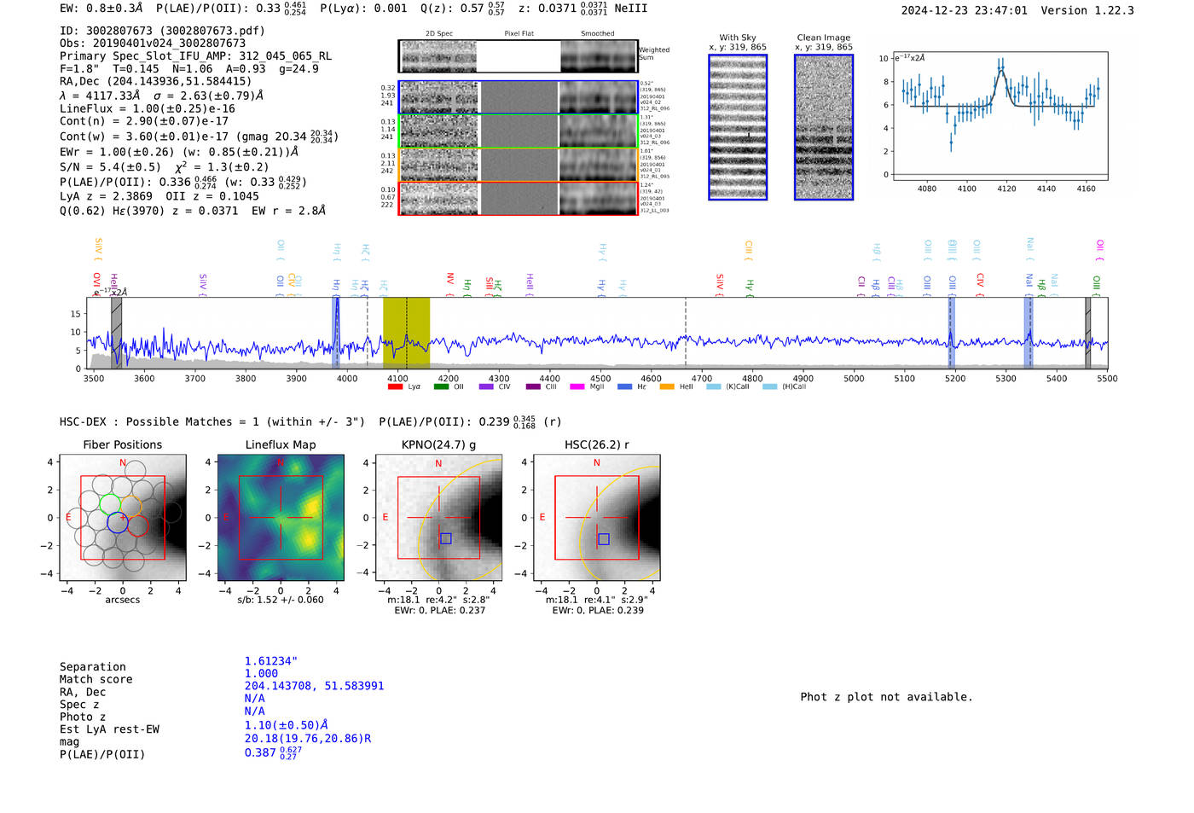Click the red Lyα legend swatch
The image size is (1194, 813).
pos(395,387)
